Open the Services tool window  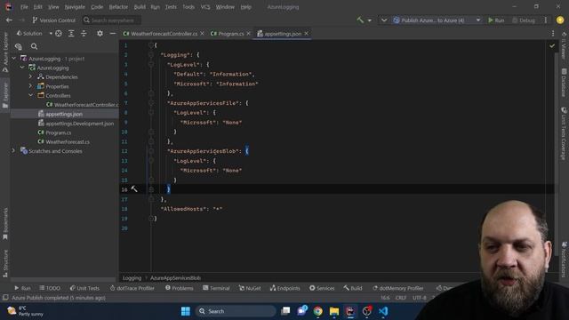[x=322, y=288]
